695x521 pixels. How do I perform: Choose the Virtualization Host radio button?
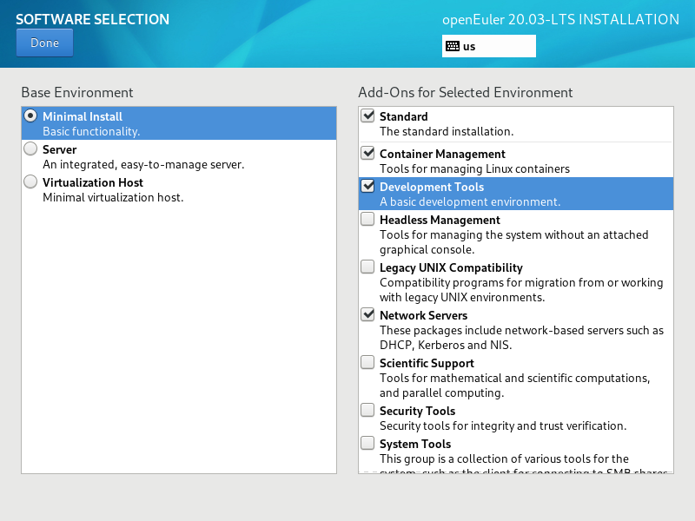pyautogui.click(x=31, y=181)
